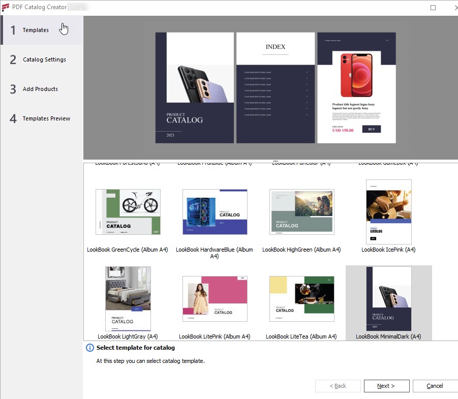Click the INDEX page in the large preview
The width and height of the screenshot is (458, 399).
pos(276,87)
